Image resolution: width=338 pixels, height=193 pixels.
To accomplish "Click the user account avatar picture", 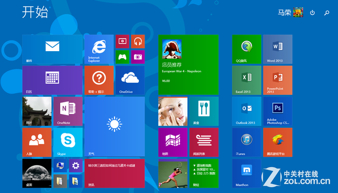I will [x=298, y=12].
